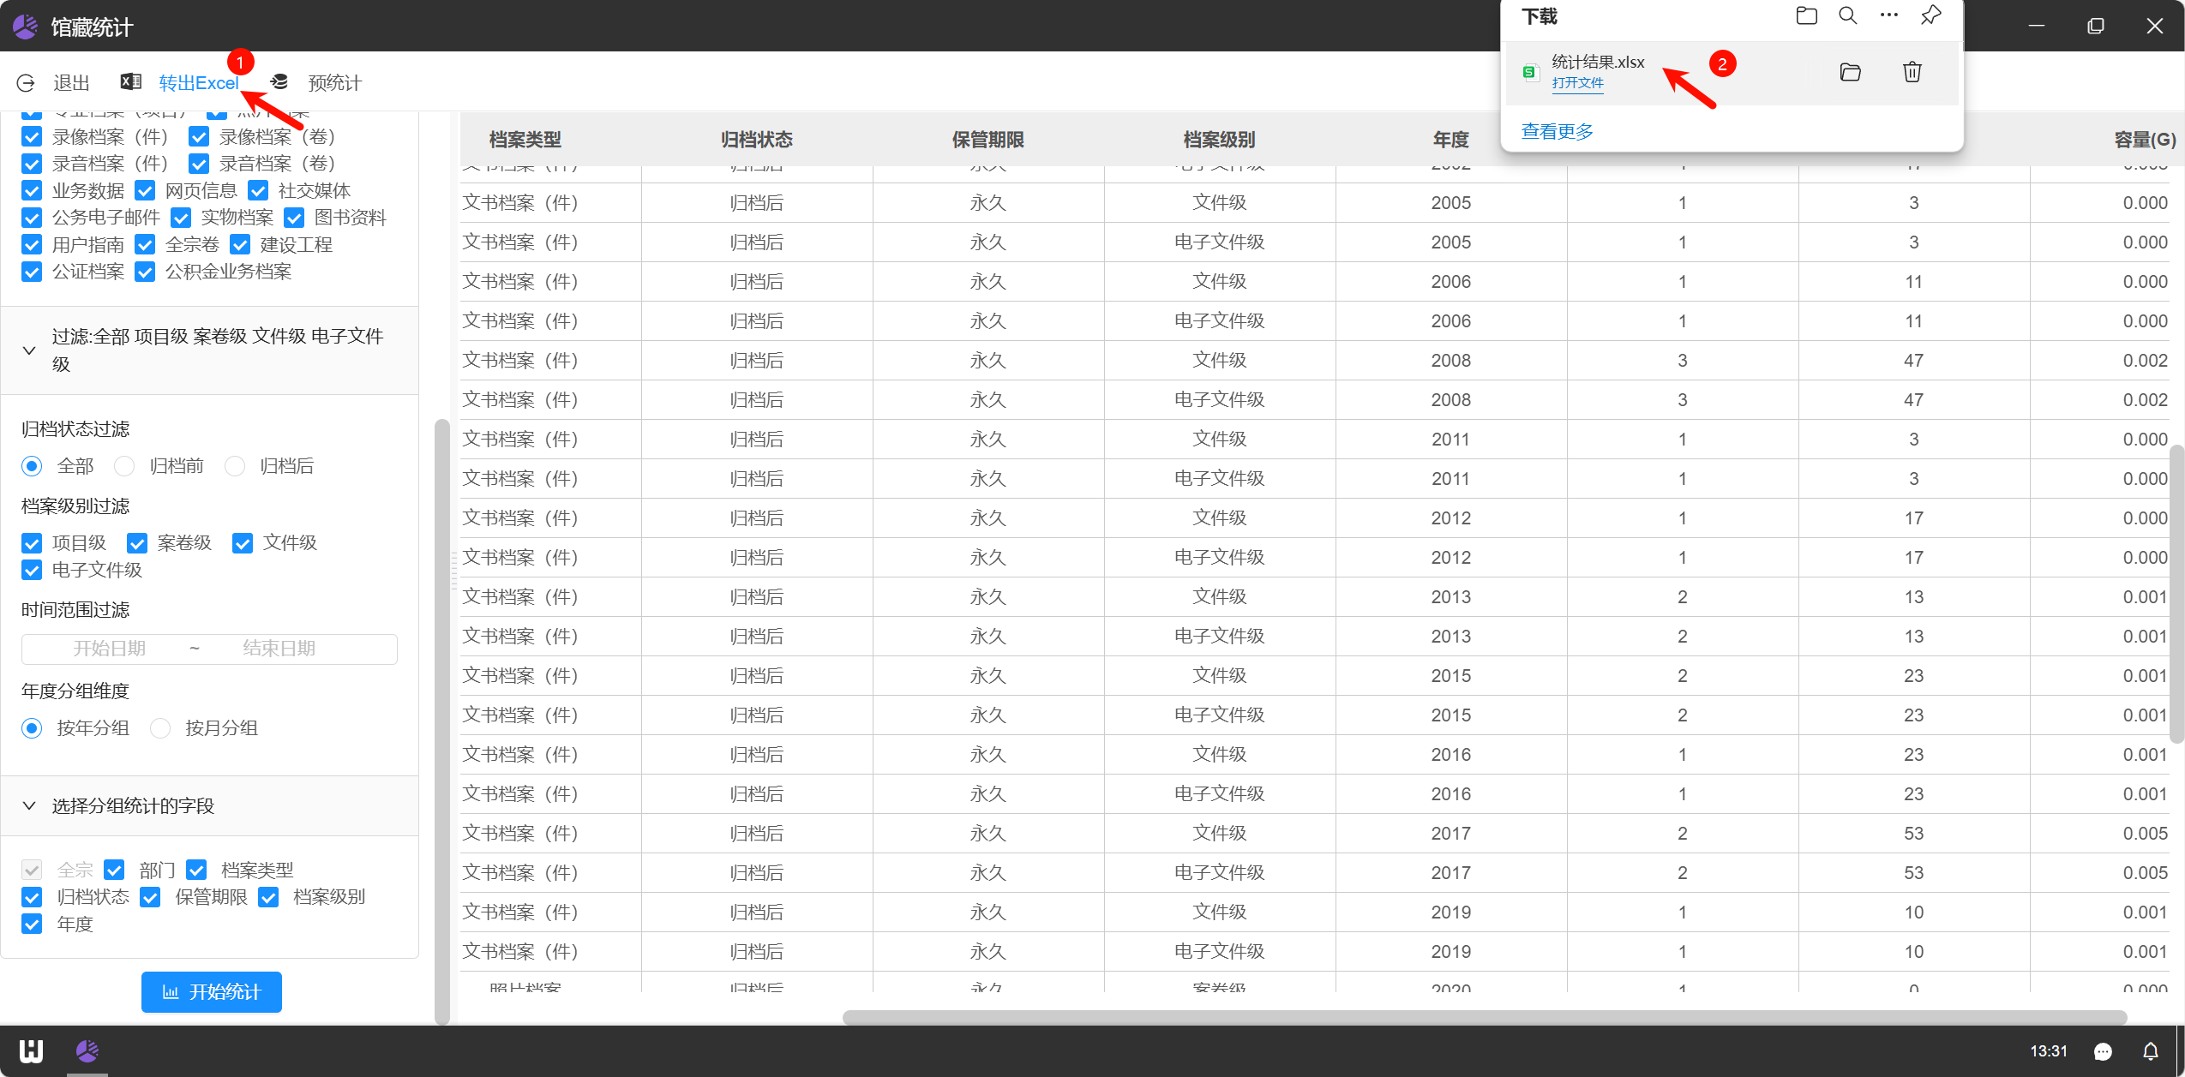Image resolution: width=2185 pixels, height=1077 pixels.
Task: Click the search icon in downloads popup
Action: coord(1848,15)
